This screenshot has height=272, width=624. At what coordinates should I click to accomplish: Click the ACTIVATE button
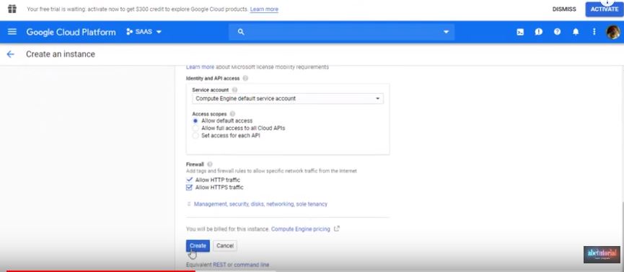pyautogui.click(x=605, y=9)
